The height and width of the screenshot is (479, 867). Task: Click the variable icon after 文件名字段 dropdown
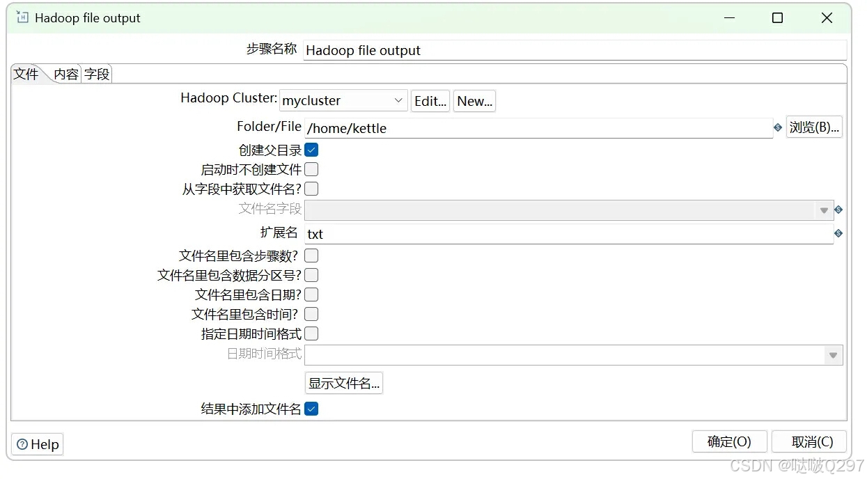[838, 209]
